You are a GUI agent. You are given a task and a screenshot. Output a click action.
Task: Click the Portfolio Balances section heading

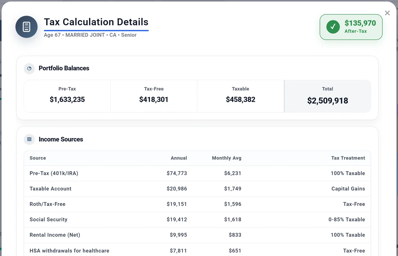tap(64, 68)
